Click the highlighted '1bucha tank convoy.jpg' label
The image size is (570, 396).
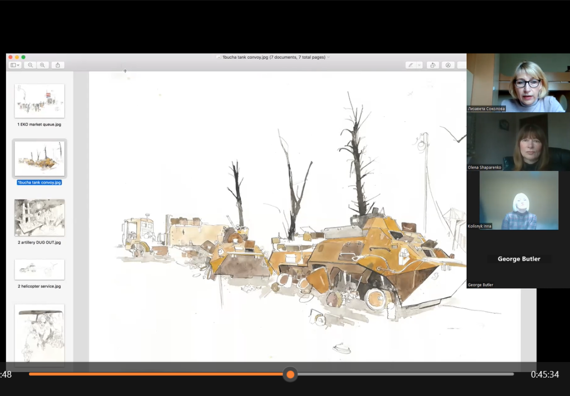[40, 182]
